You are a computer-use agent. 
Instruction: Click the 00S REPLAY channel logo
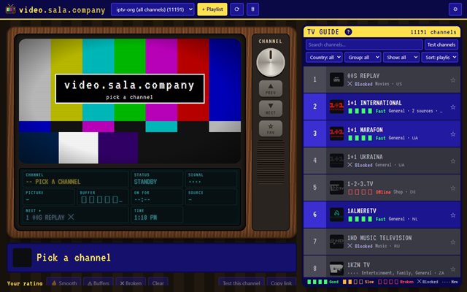(x=336, y=80)
